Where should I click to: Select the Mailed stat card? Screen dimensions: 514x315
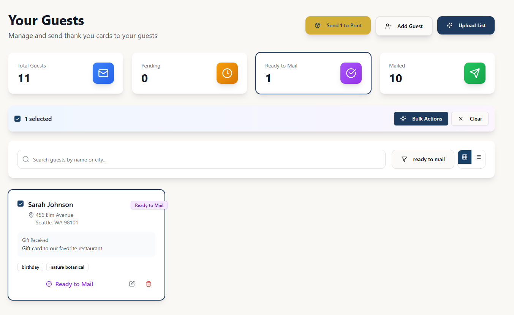(437, 73)
